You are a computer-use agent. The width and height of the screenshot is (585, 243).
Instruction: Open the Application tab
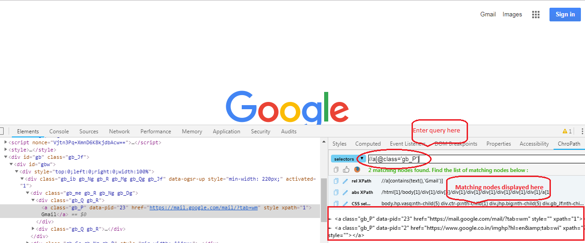(226, 132)
